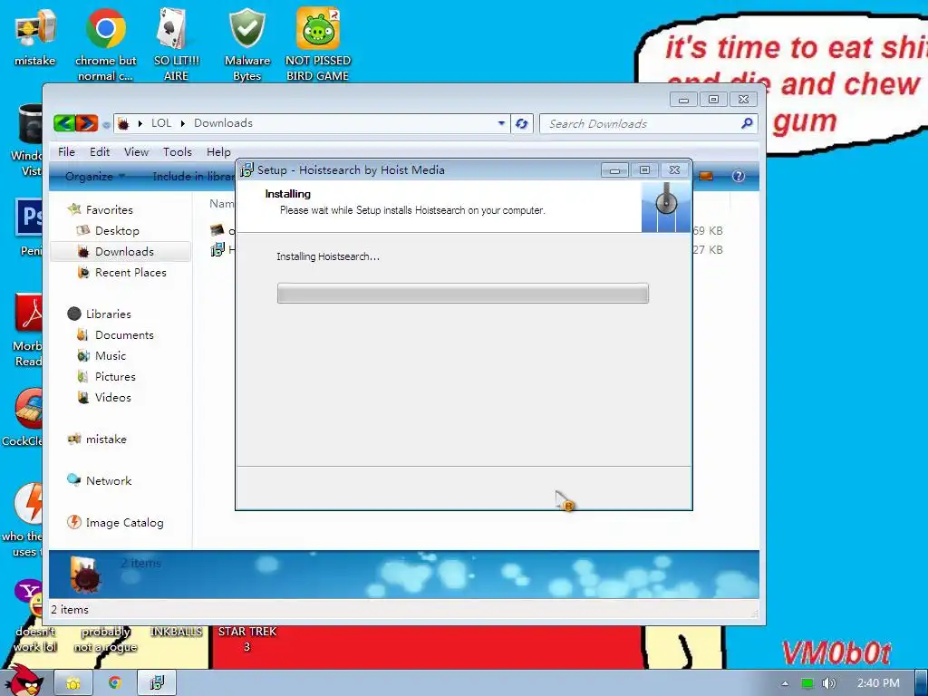Show hidden tray icons arrow
Image resolution: width=928 pixels, height=696 pixels.
786,683
